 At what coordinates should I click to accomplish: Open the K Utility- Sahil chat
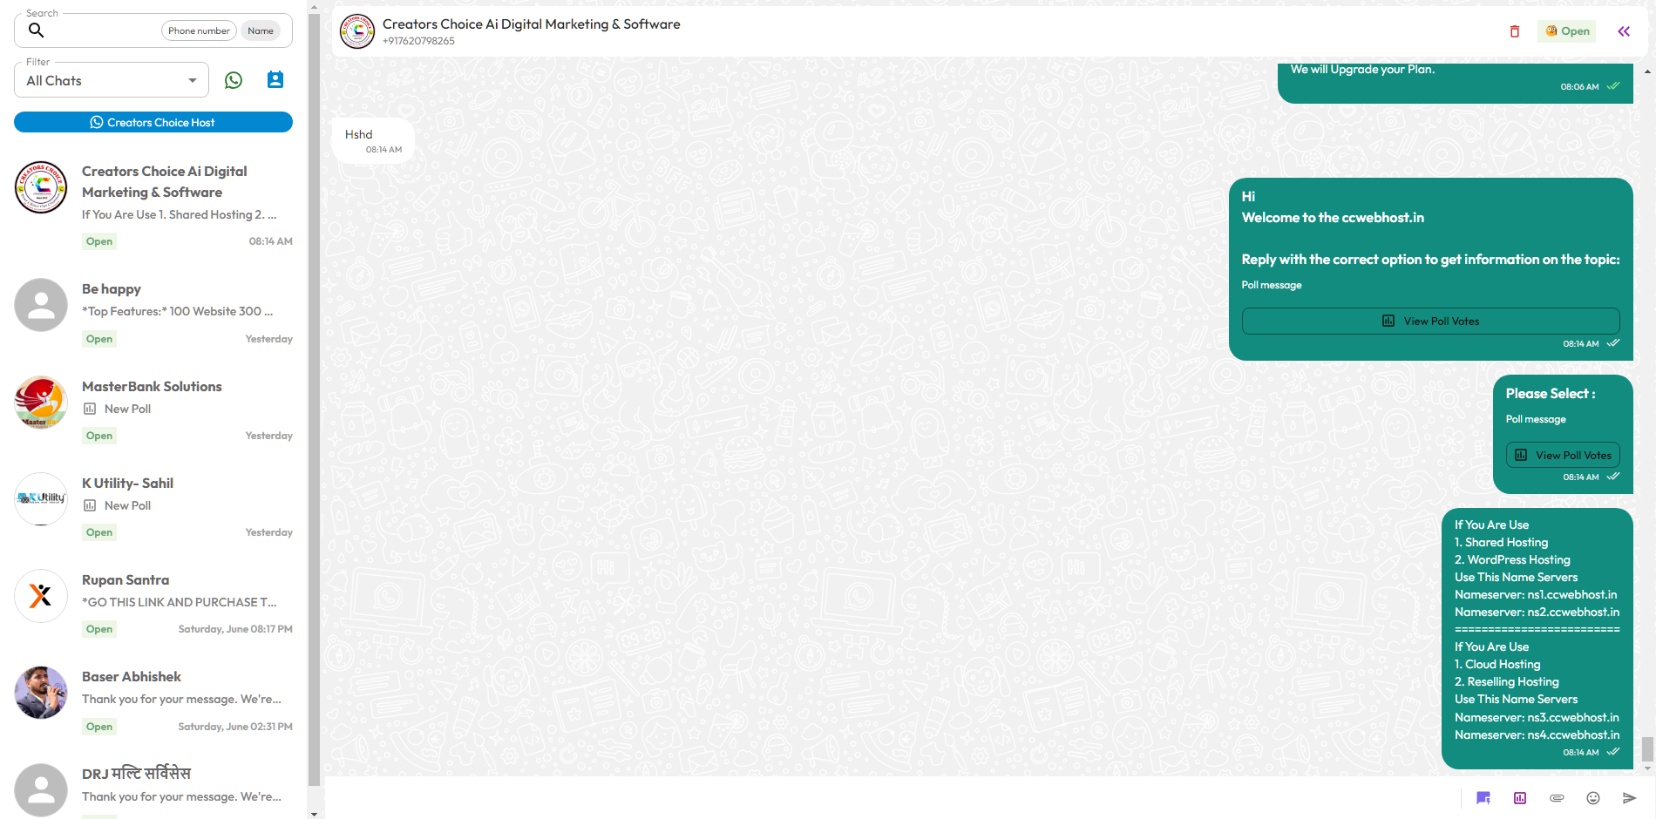pos(153,506)
